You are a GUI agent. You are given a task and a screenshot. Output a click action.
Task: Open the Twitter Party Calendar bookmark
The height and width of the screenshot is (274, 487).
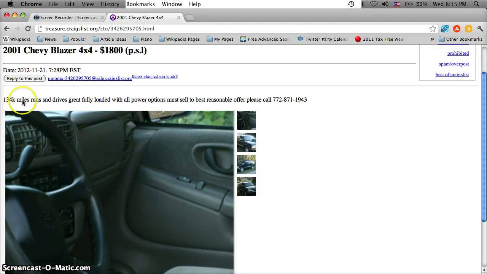click(x=323, y=39)
